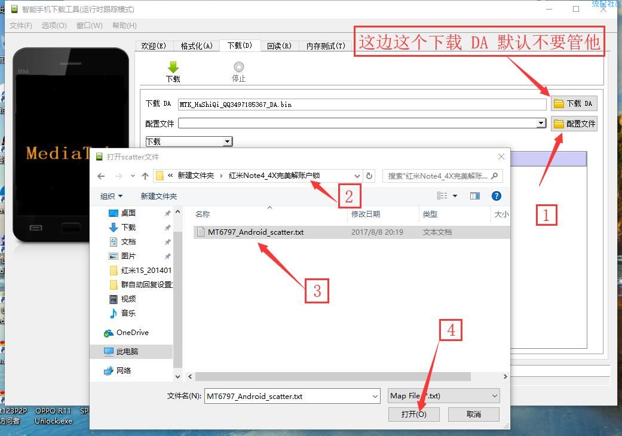The width and height of the screenshot is (622, 436).
Task: Click the Cancel button in dialog
Action: click(x=473, y=414)
